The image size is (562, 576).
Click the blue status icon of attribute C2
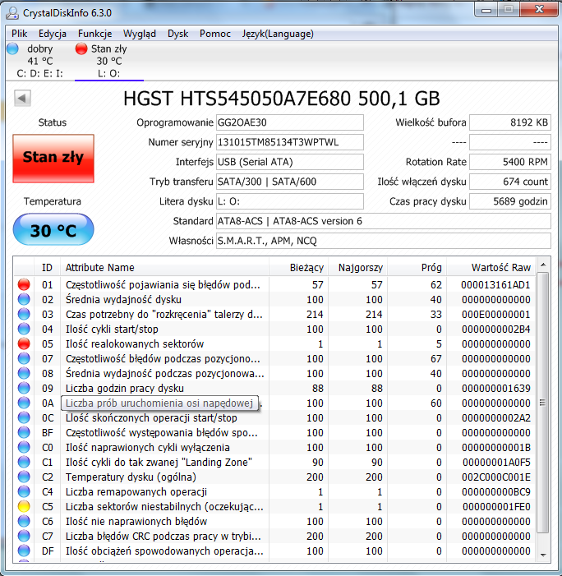tap(24, 477)
